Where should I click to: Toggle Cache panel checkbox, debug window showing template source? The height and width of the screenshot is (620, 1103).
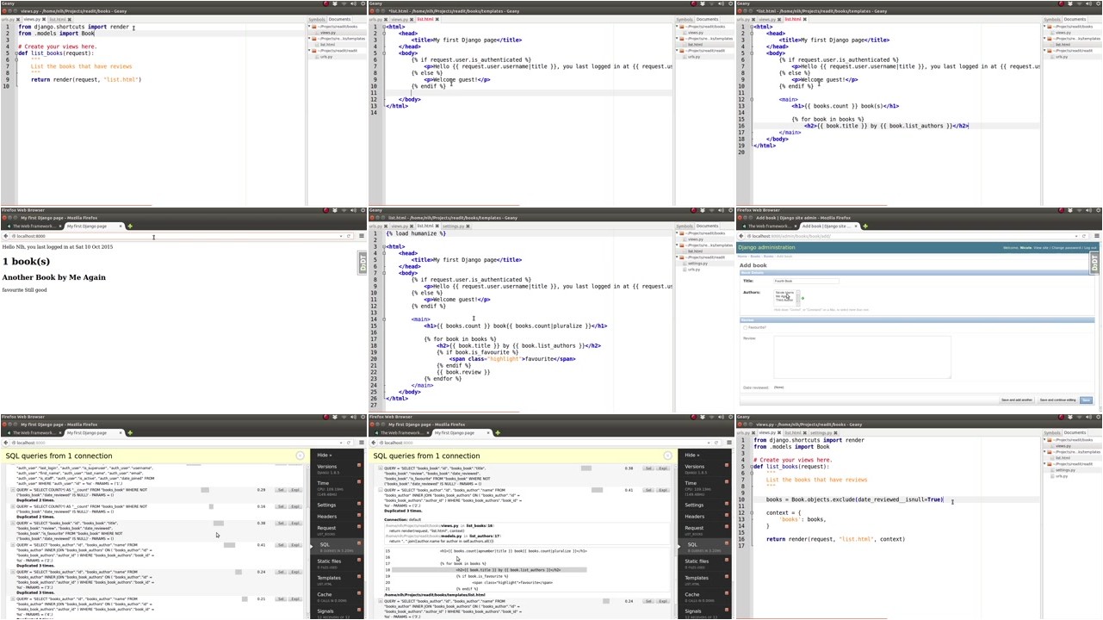(727, 593)
